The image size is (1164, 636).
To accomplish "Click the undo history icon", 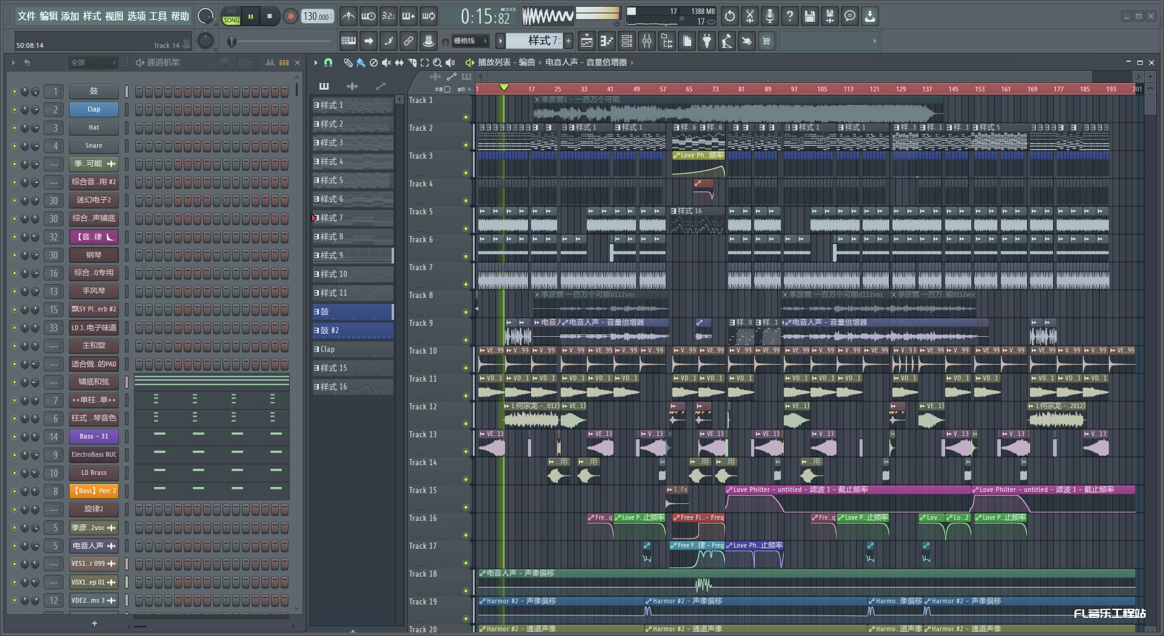I will [x=730, y=16].
